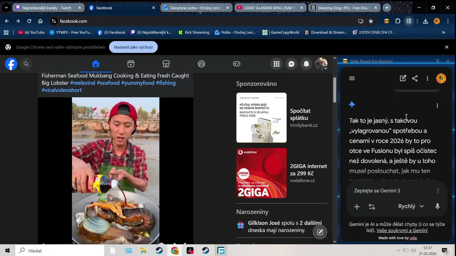Activate Gemini microphone input

[437, 206]
